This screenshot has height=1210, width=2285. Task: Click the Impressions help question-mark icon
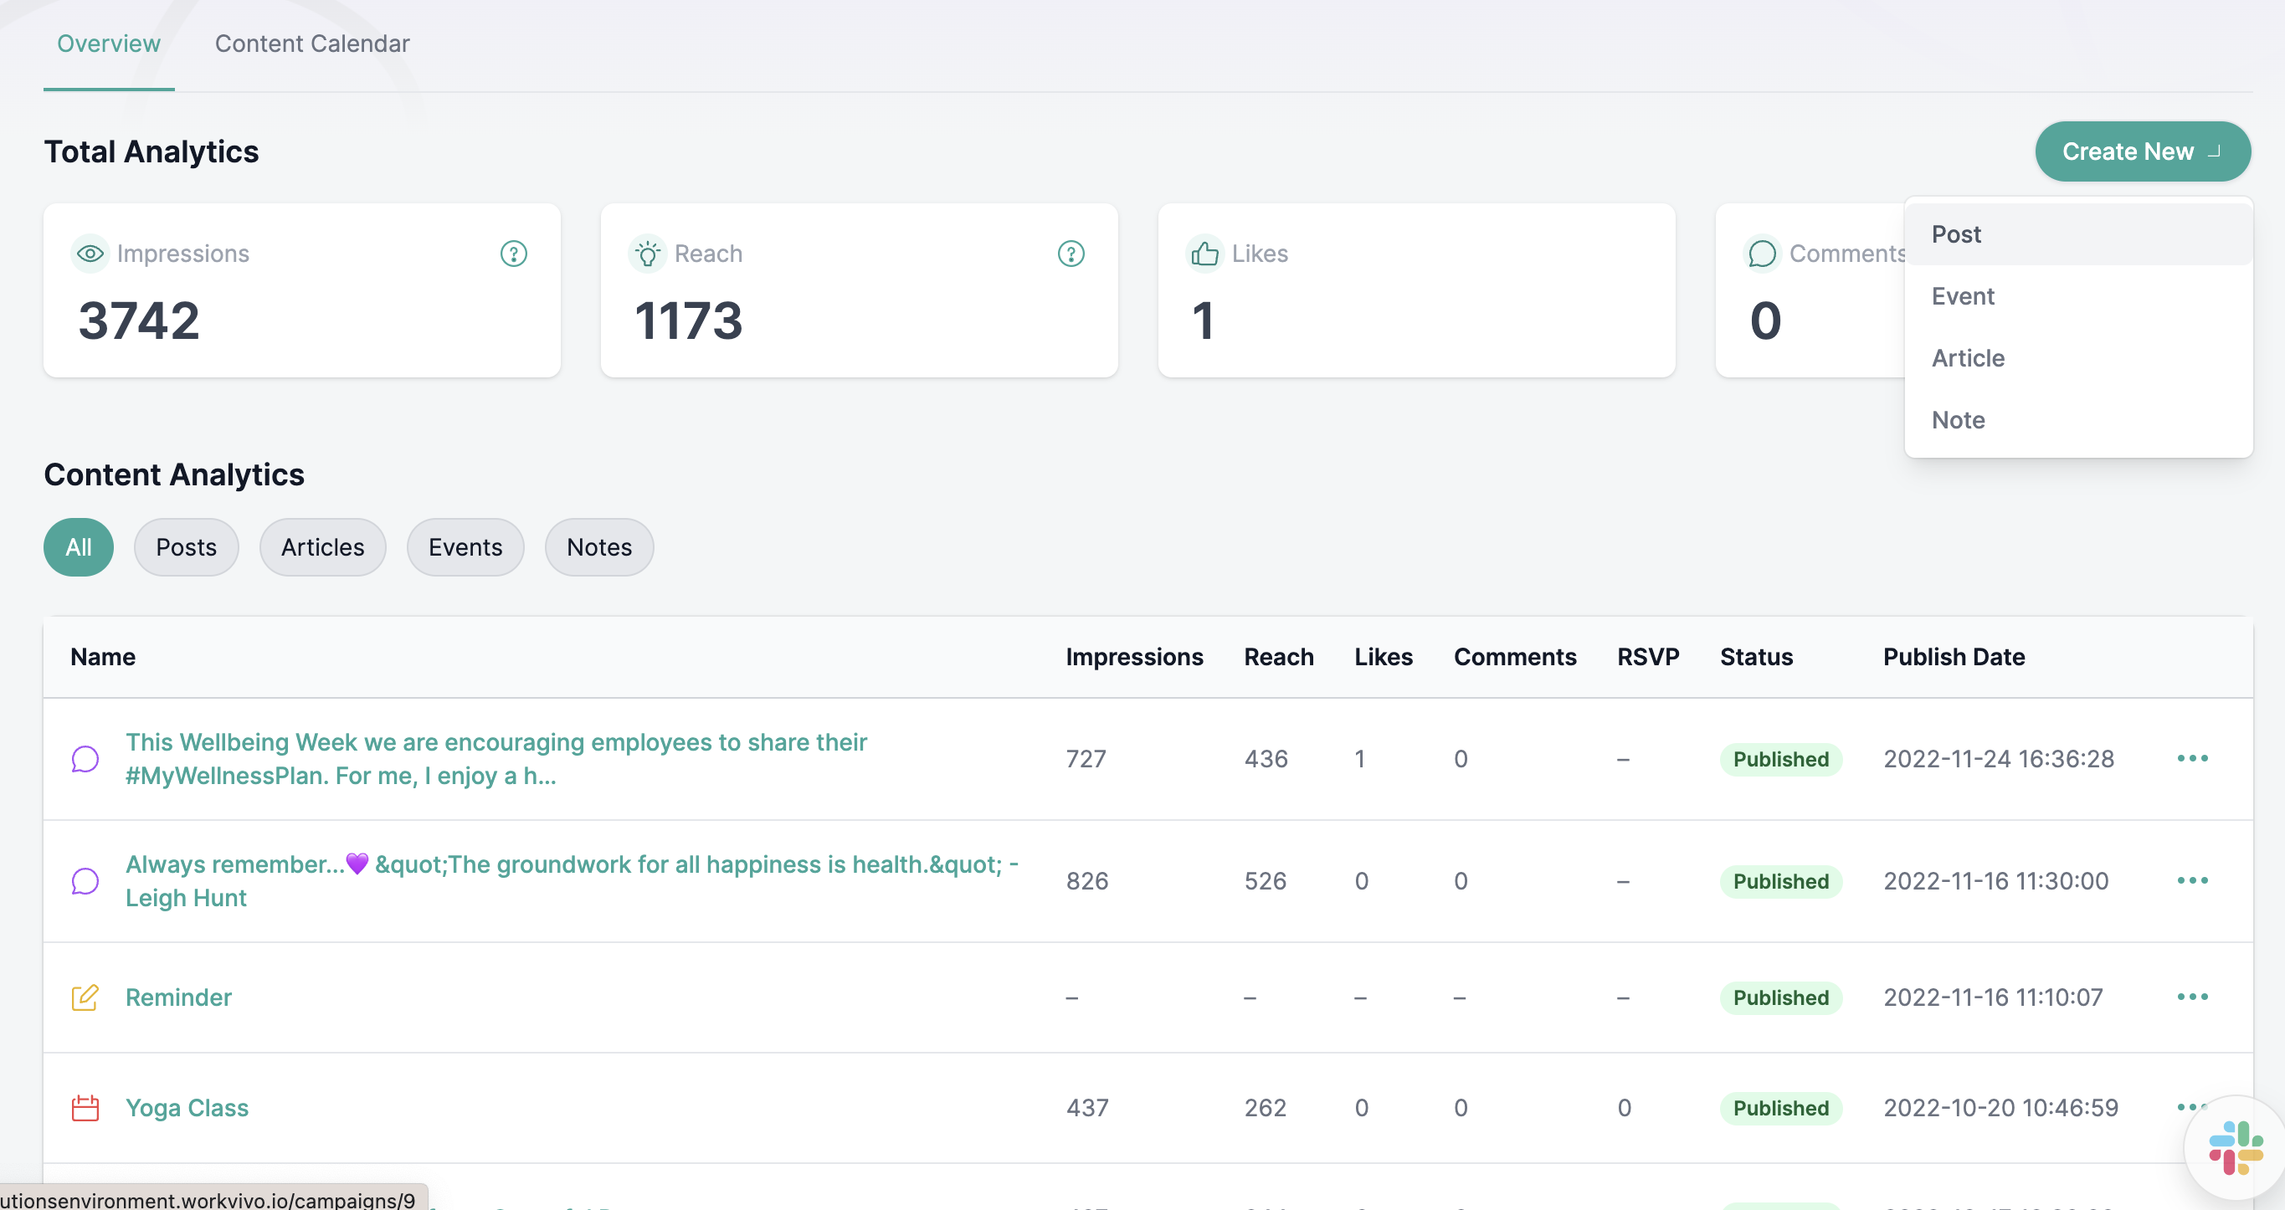[514, 254]
